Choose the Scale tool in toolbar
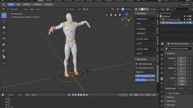Viewport: 193px width, 108px height. point(4,44)
